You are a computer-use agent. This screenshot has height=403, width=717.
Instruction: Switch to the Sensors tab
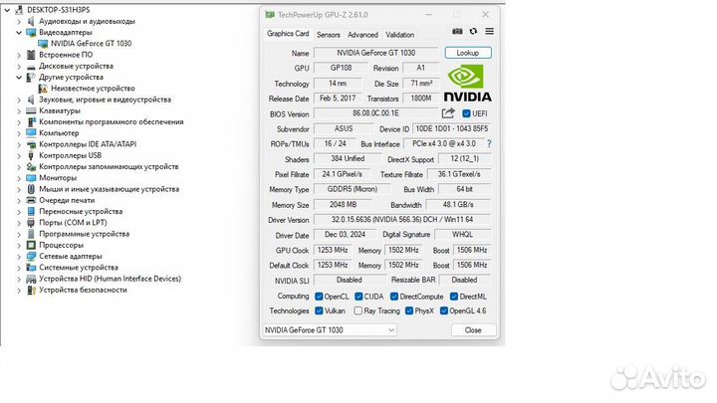tap(329, 35)
